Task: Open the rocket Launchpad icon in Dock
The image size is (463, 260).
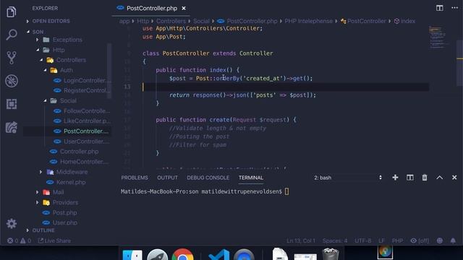Action: pyautogui.click(x=158, y=255)
